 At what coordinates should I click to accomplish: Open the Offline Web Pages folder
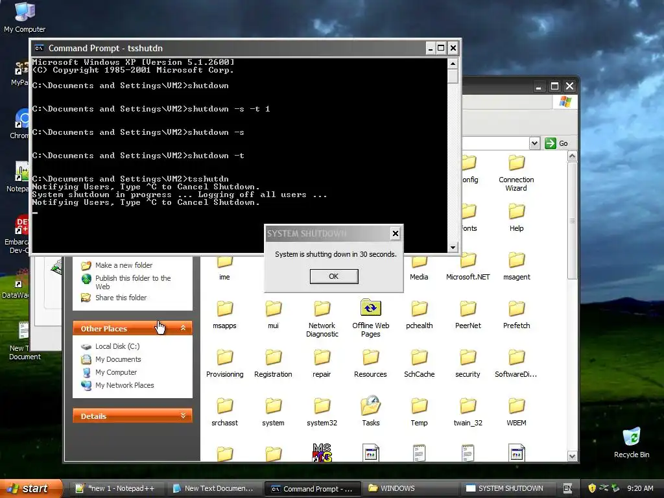(370, 318)
